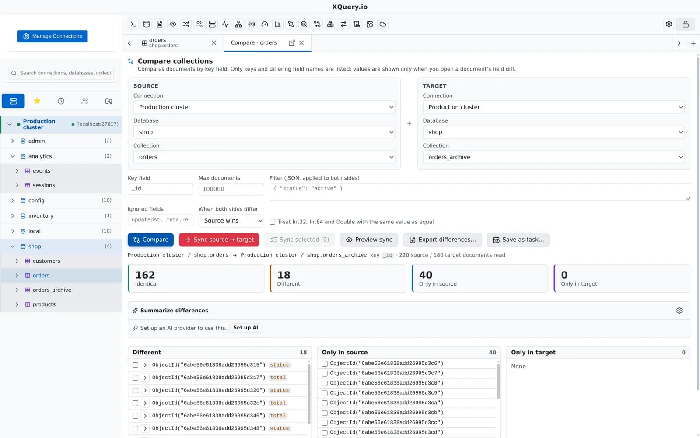The image size is (700, 438).
Task: Click the database cylinder toolbar icon
Action: (x=147, y=24)
